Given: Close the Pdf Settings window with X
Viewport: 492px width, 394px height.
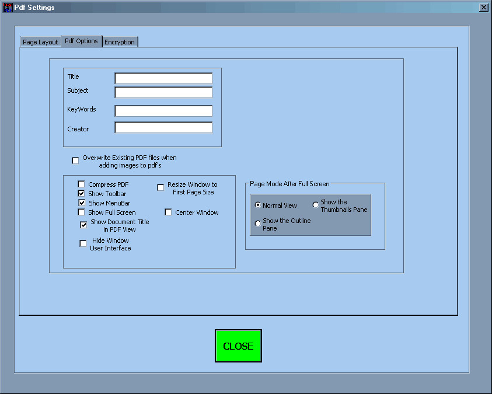Looking at the screenshot, I should click(x=483, y=7).
